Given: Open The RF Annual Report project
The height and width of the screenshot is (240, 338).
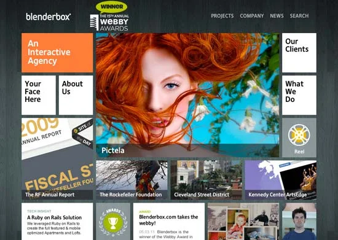Looking at the screenshot, I should 57,158.
